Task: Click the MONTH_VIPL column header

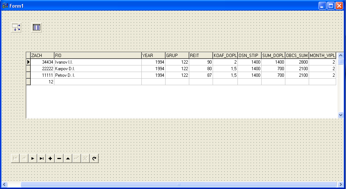Action: (322, 56)
